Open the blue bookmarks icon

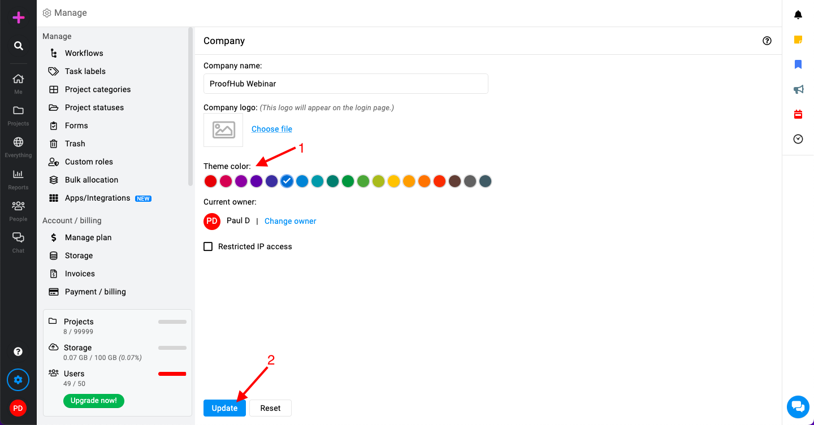pyautogui.click(x=798, y=64)
